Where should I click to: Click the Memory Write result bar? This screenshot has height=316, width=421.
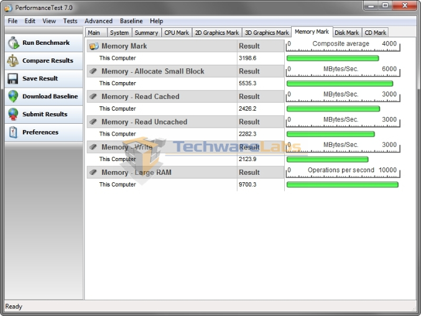tap(327, 159)
